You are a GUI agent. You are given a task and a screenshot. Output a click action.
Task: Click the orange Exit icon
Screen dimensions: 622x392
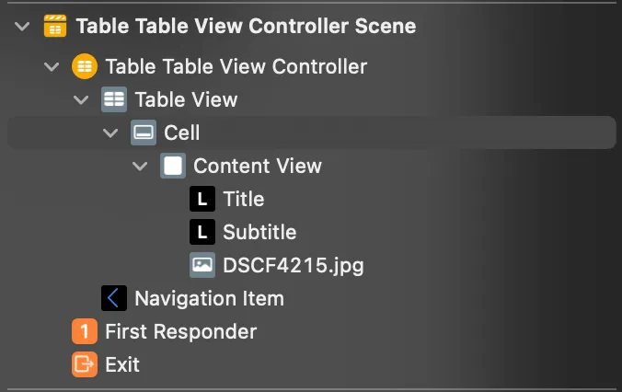click(85, 364)
